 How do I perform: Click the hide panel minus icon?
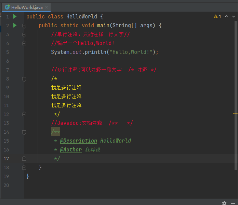(233, 203)
